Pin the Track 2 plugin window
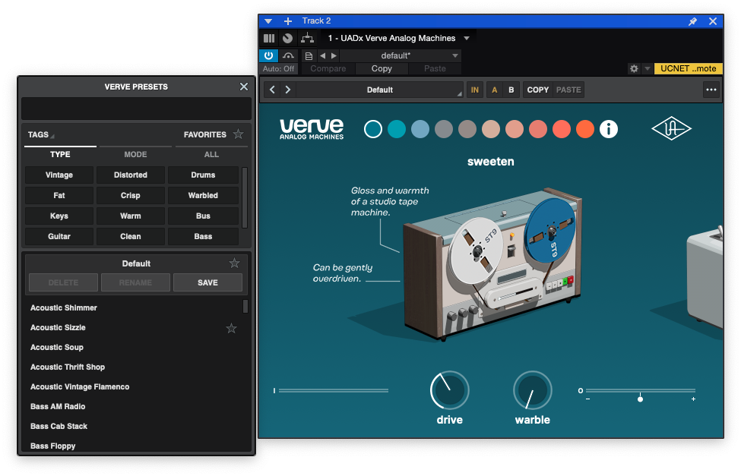 click(692, 21)
